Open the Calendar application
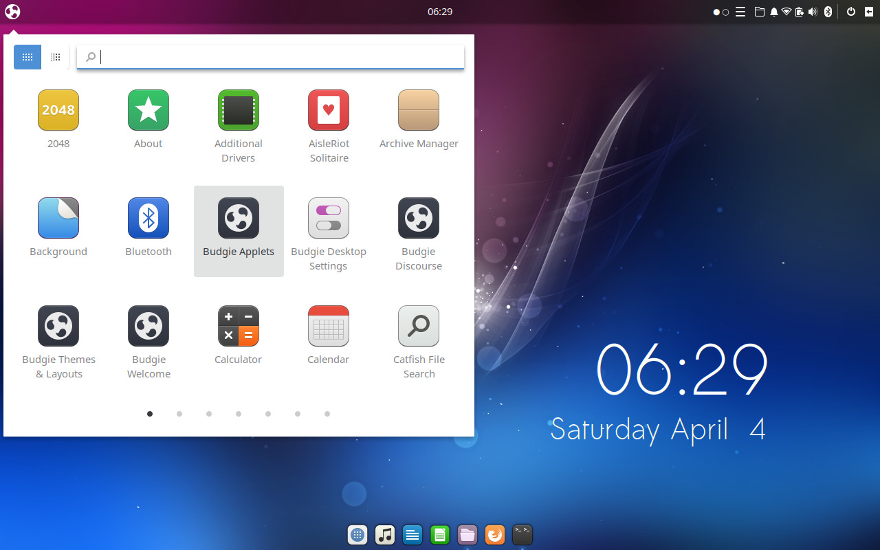Image resolution: width=880 pixels, height=550 pixels. [329, 326]
